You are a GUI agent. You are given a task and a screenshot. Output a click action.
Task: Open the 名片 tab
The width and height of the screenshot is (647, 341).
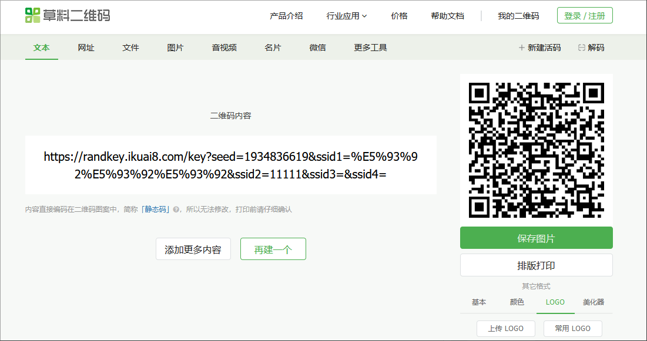tap(273, 48)
